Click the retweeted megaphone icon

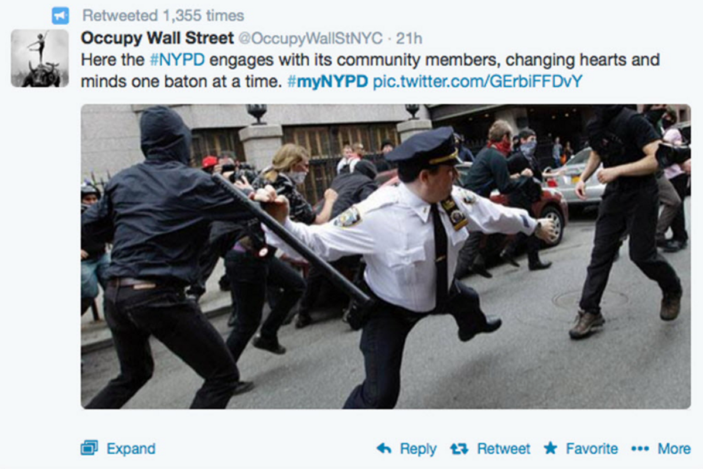60,15
